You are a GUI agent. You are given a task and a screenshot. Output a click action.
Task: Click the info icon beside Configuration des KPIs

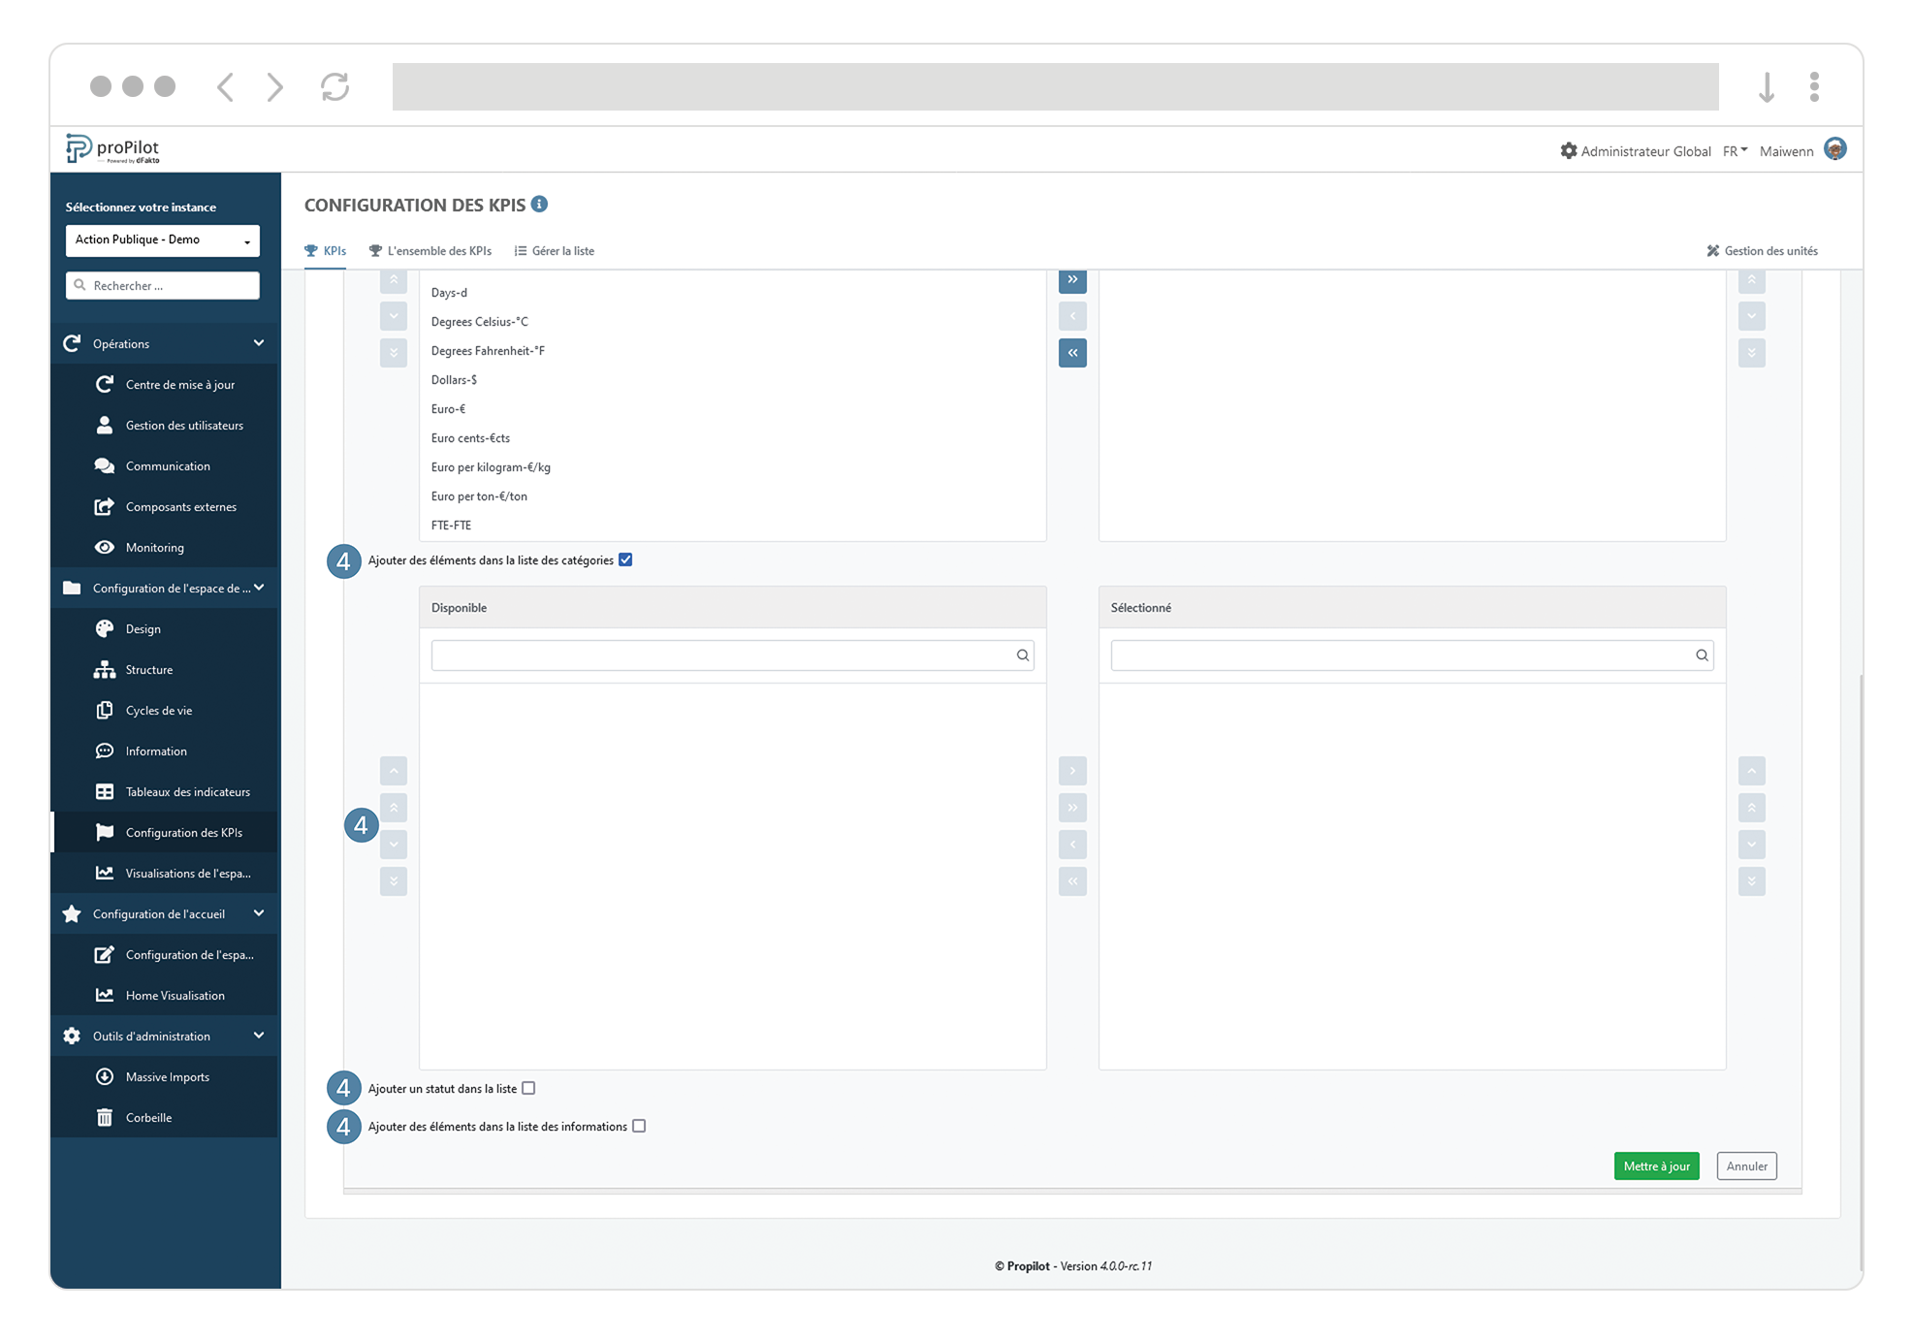click(539, 205)
